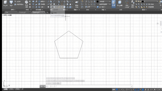Toggle the layer lock padlock icon

pos(140,2)
